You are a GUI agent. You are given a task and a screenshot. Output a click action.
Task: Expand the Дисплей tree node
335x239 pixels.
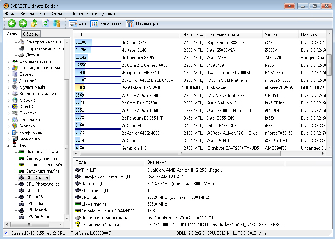8,81
